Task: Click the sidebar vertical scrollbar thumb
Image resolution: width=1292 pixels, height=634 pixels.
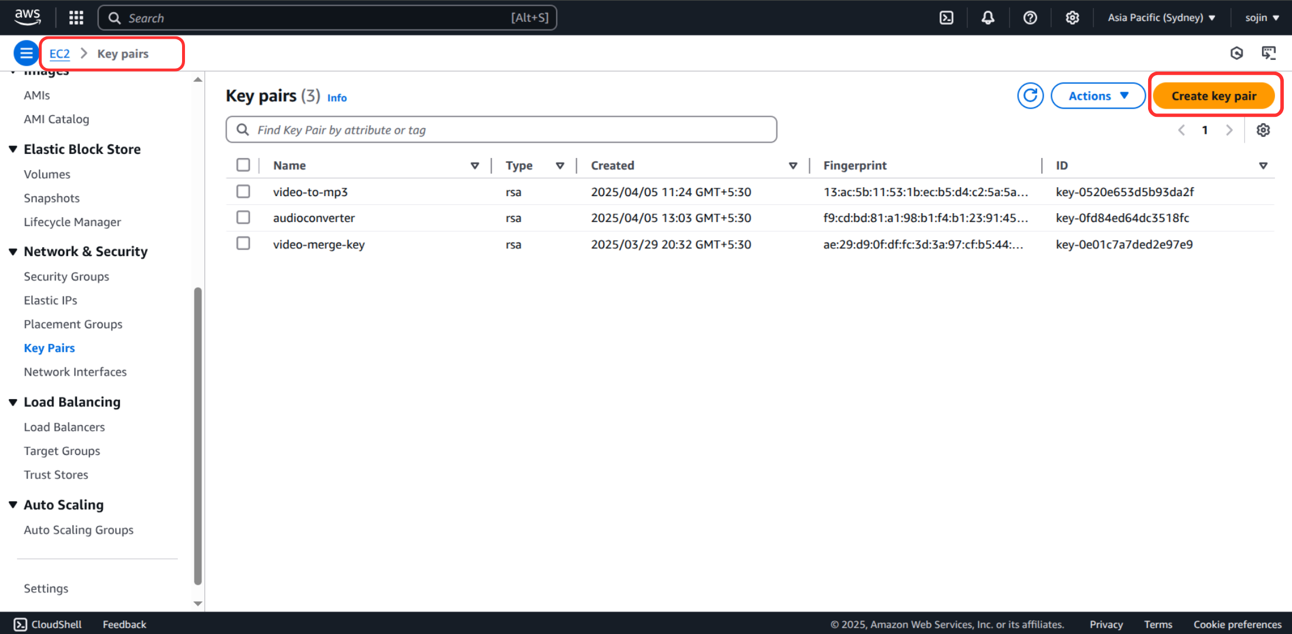Action: (x=198, y=436)
